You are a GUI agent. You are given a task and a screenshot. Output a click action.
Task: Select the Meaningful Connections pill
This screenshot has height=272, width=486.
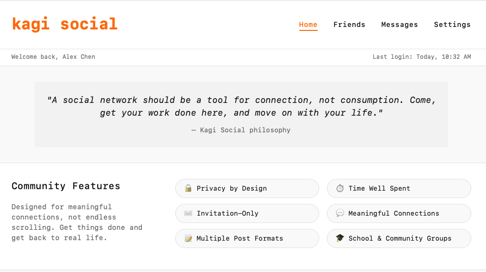point(399,213)
